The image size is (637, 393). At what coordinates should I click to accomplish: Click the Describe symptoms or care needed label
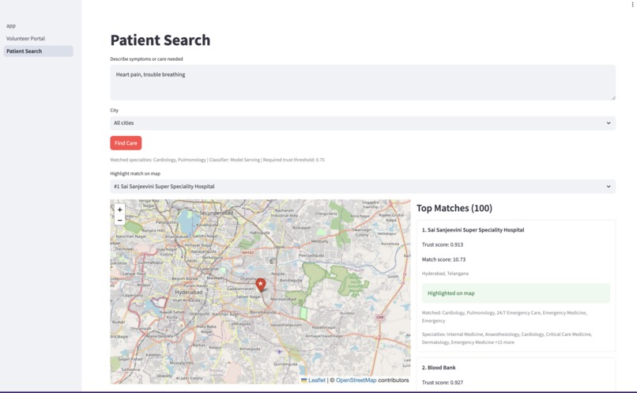click(x=147, y=59)
